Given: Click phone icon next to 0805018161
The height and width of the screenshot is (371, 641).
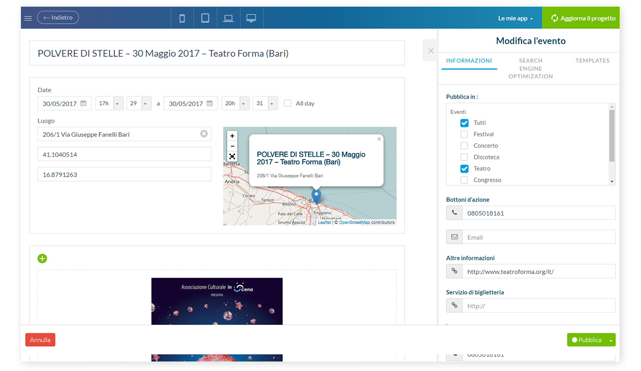Looking at the screenshot, I should [454, 213].
